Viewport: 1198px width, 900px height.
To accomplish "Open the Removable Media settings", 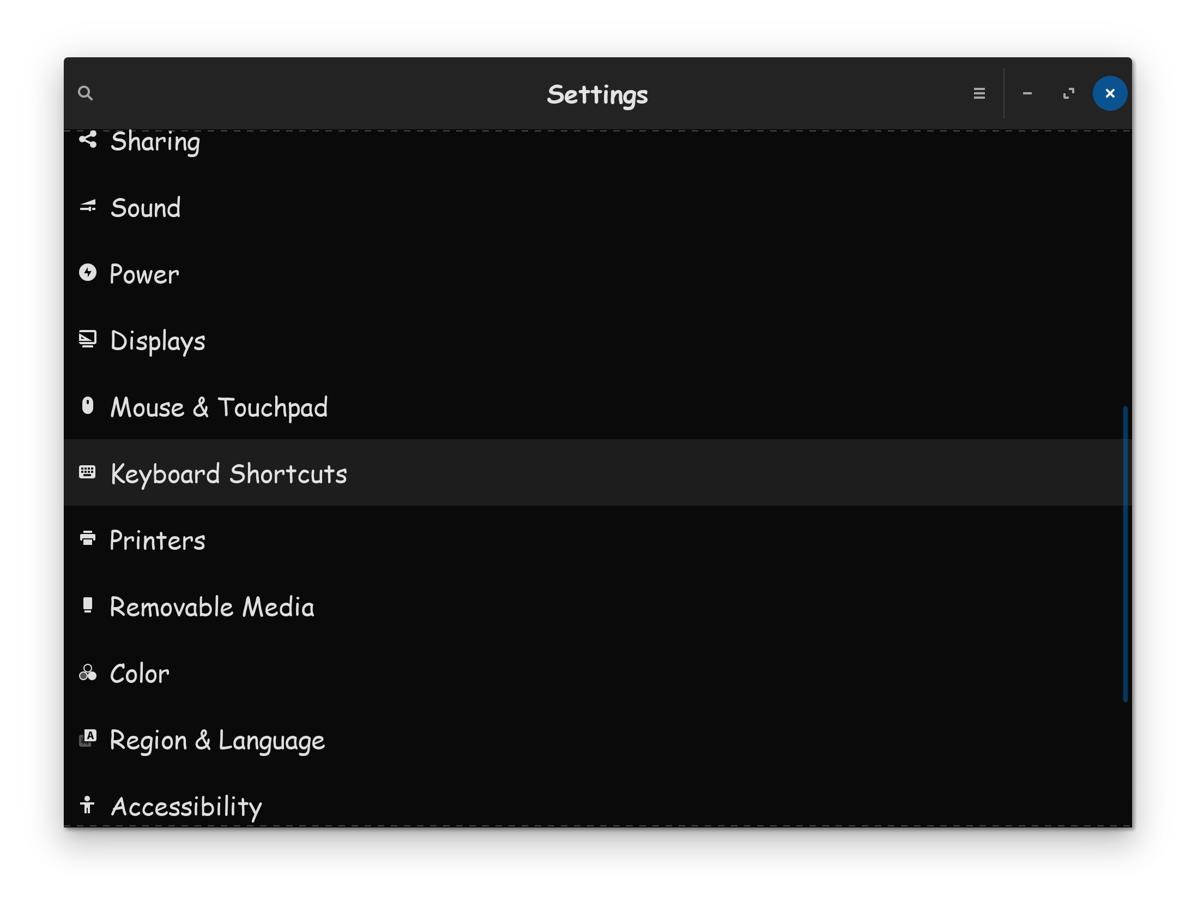I will (x=212, y=607).
